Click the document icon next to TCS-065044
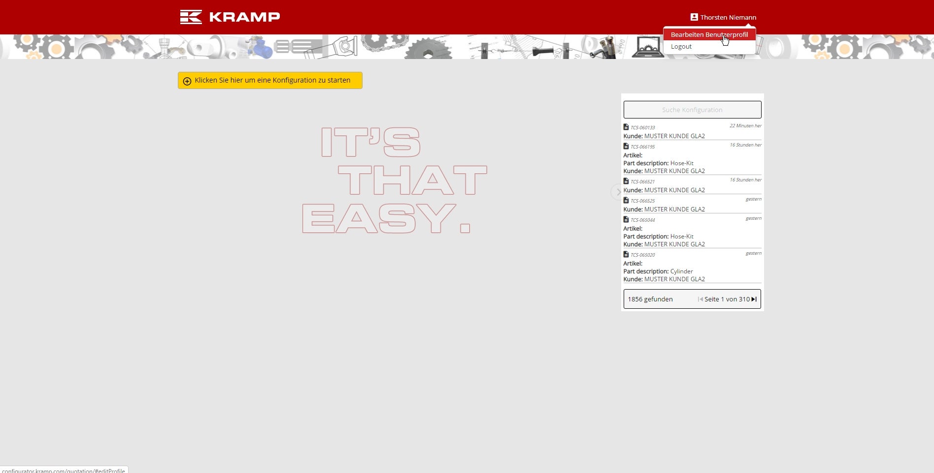The height and width of the screenshot is (473, 934). click(626, 219)
